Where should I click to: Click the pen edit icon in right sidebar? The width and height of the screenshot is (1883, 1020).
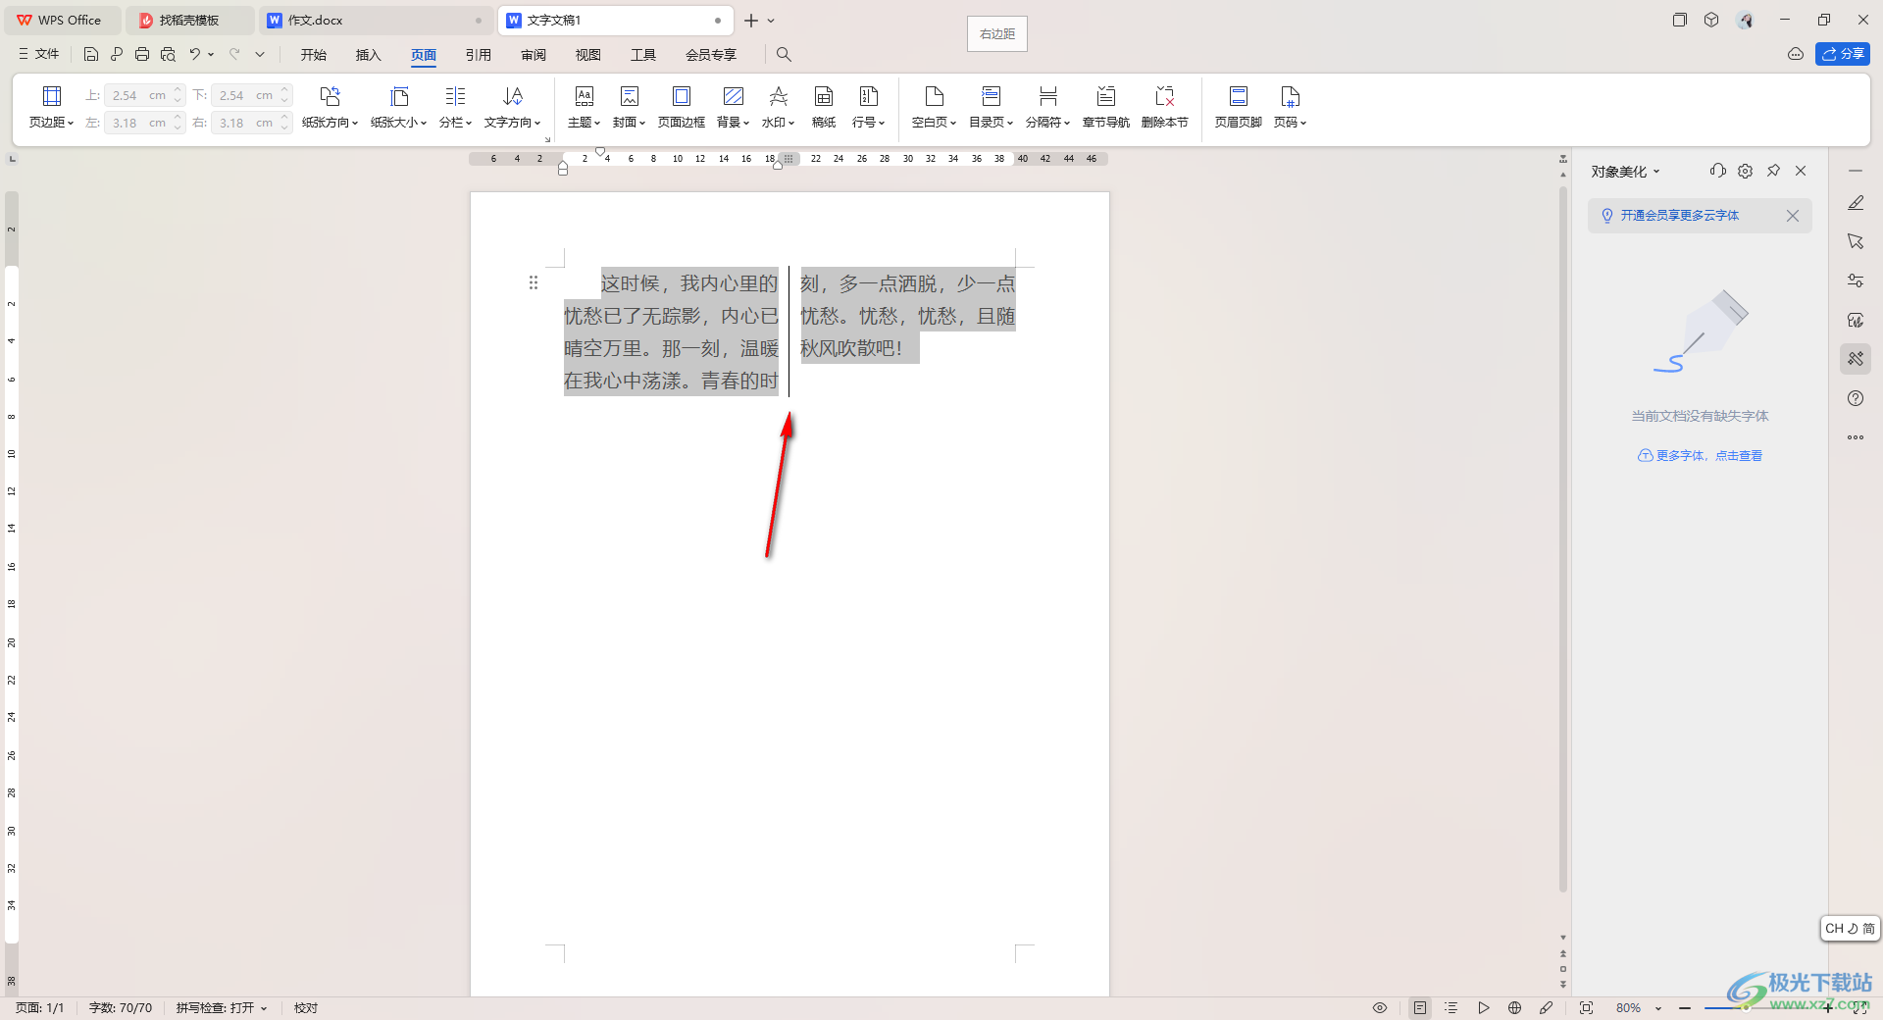1856,203
